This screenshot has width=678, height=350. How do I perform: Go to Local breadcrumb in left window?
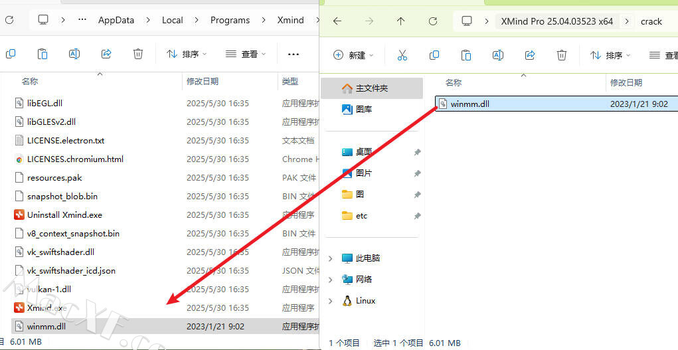pos(172,20)
